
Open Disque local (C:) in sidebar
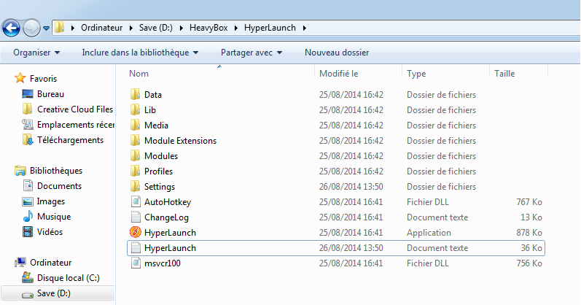tap(69, 278)
